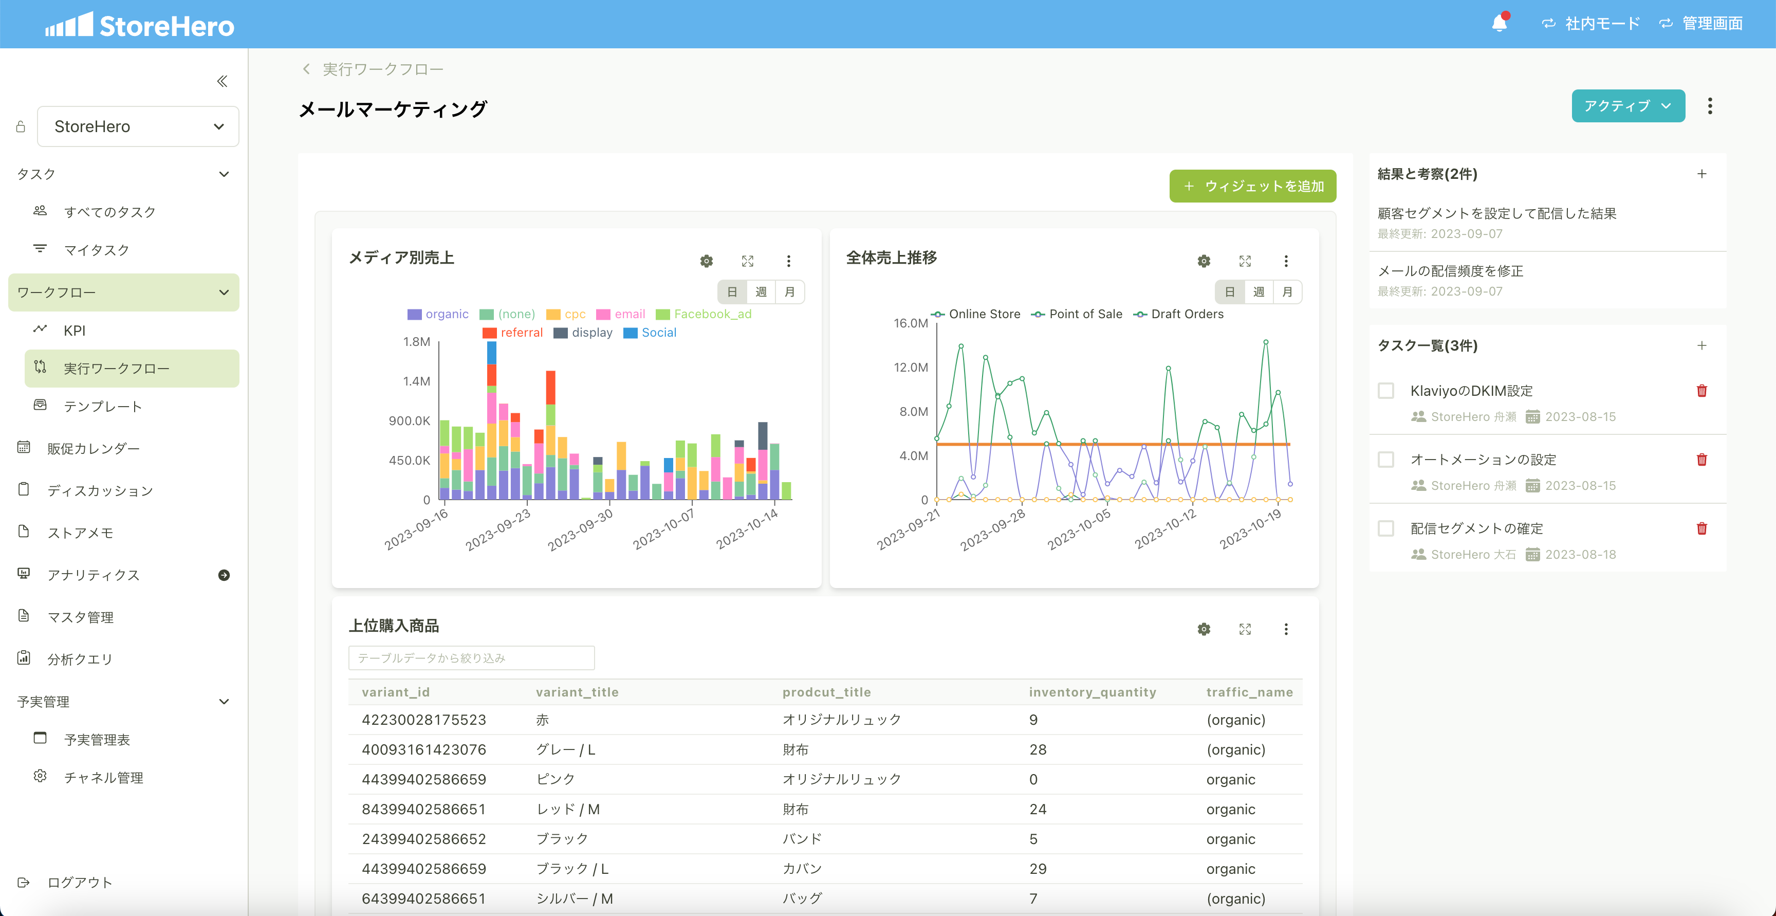Add a new task with plus in タスク一覧
The width and height of the screenshot is (1776, 916).
click(1701, 345)
